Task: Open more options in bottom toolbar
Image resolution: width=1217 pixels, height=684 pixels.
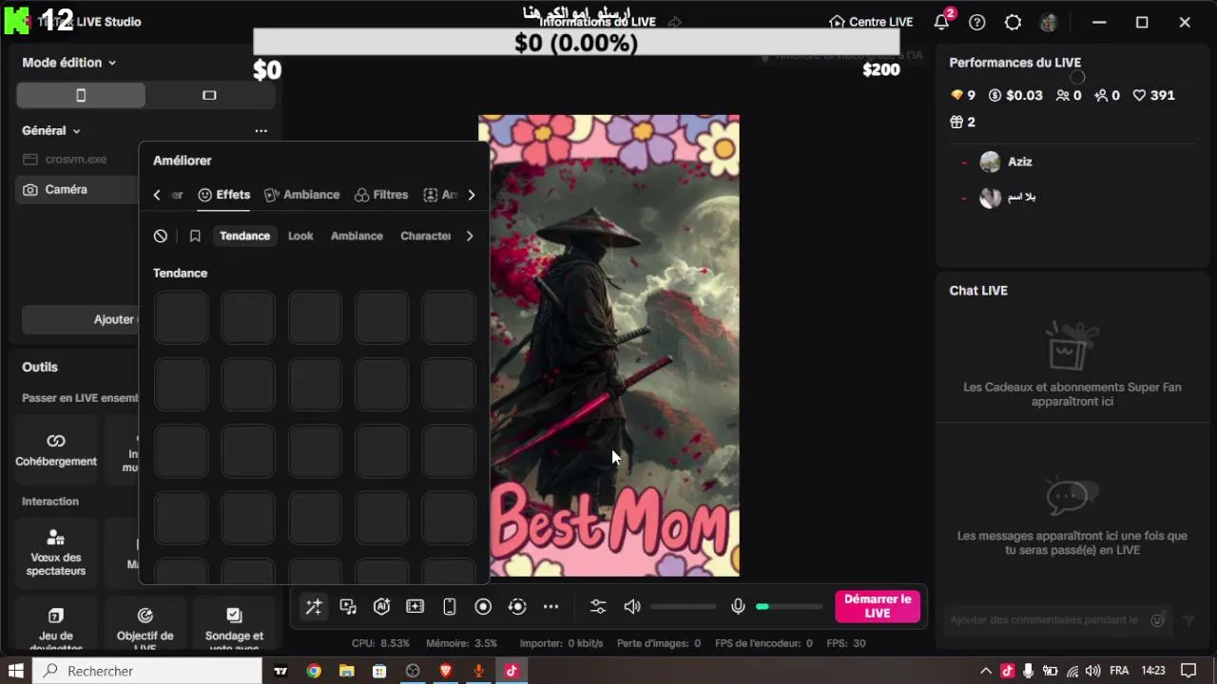Action: point(551,607)
